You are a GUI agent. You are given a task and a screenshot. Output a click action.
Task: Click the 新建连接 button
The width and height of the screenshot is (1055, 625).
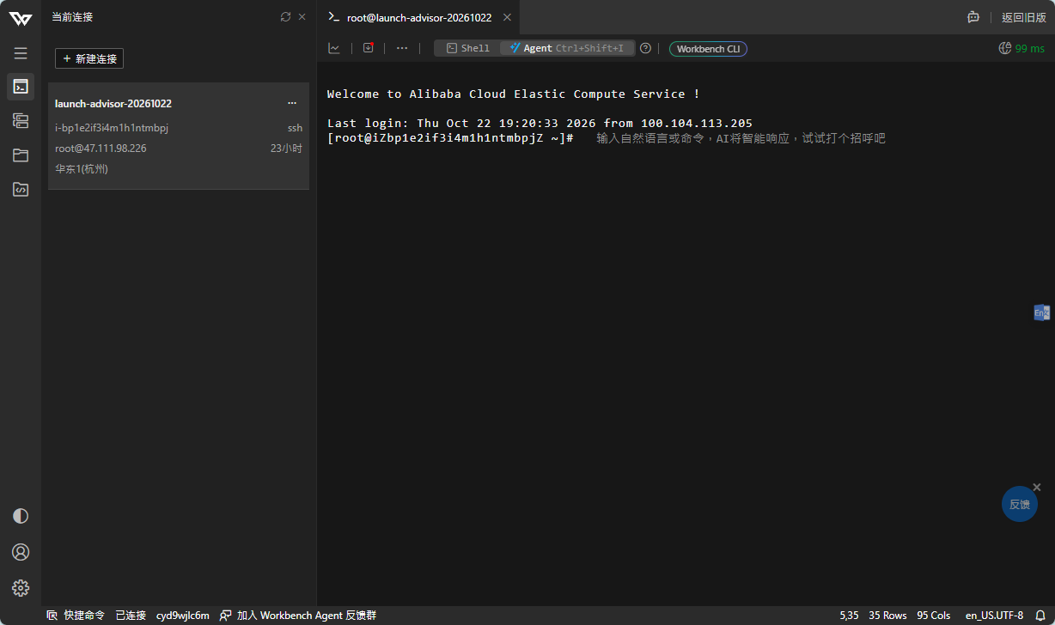pyautogui.click(x=89, y=58)
